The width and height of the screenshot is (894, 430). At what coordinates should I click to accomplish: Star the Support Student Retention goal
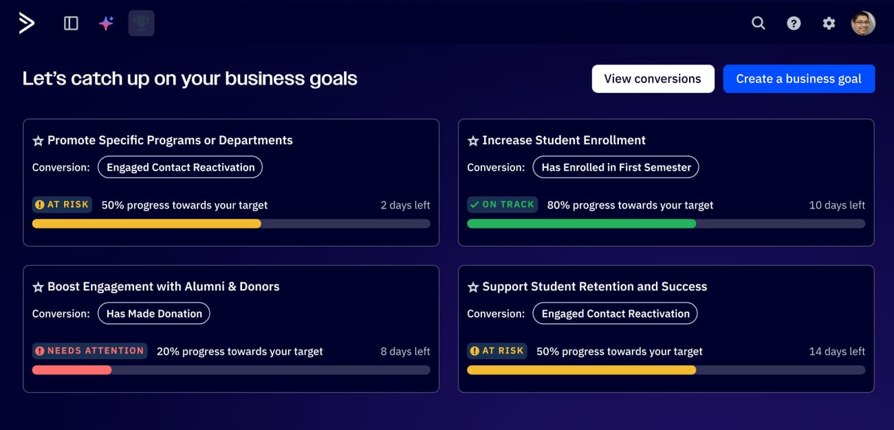pos(472,286)
